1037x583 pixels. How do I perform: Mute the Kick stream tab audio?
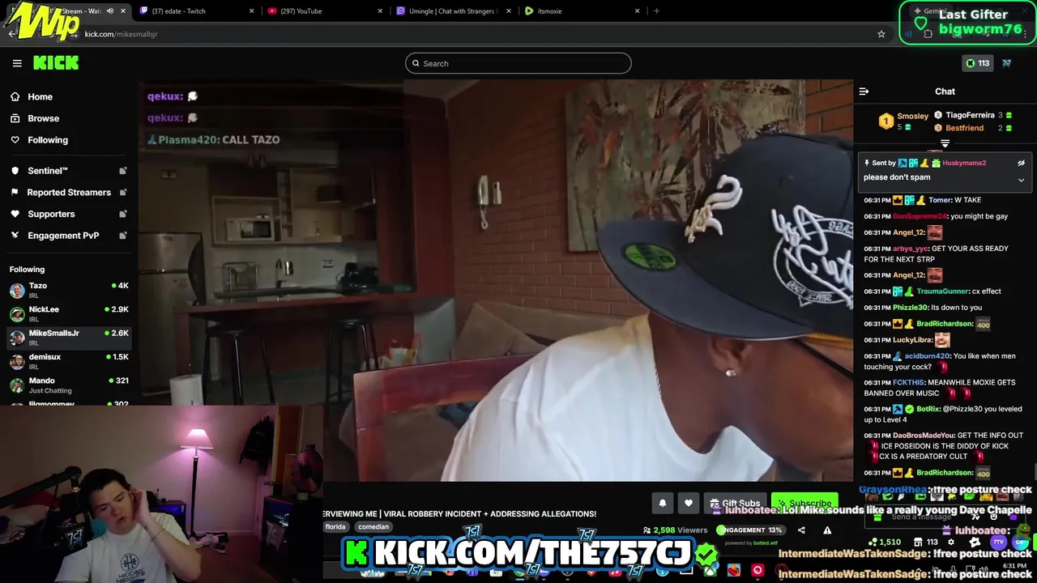point(110,11)
